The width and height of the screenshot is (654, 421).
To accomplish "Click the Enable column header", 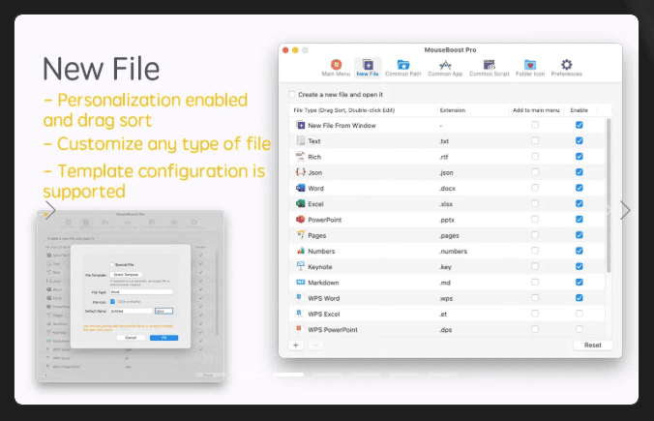I will click(579, 110).
